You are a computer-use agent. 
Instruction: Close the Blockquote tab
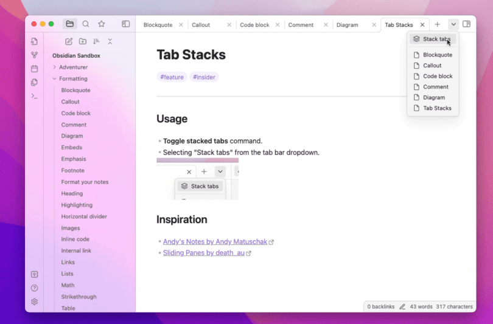coord(181,25)
